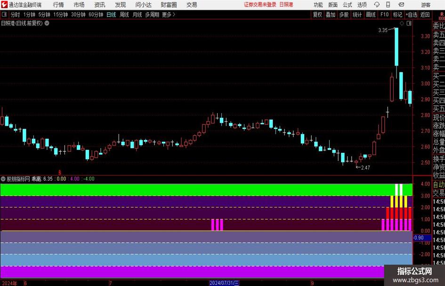The height and width of the screenshot is (286, 445).
Task: Open the 财富圈 menu
Action: coord(169,5)
